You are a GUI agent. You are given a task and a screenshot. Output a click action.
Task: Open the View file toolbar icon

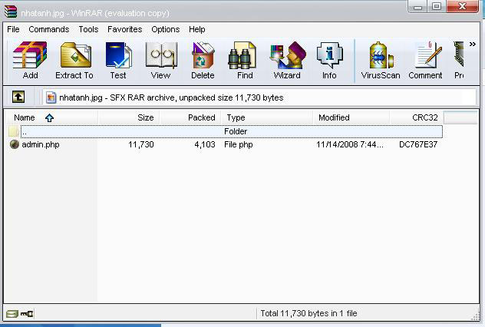pos(161,55)
